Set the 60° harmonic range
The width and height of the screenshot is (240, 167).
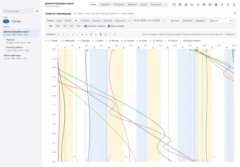pyautogui.click(x=65, y=26)
